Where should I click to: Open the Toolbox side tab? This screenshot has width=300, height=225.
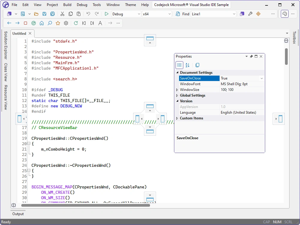(x=294, y=37)
